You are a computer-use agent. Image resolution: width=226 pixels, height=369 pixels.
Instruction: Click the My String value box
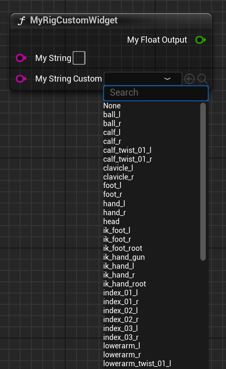[79, 58]
